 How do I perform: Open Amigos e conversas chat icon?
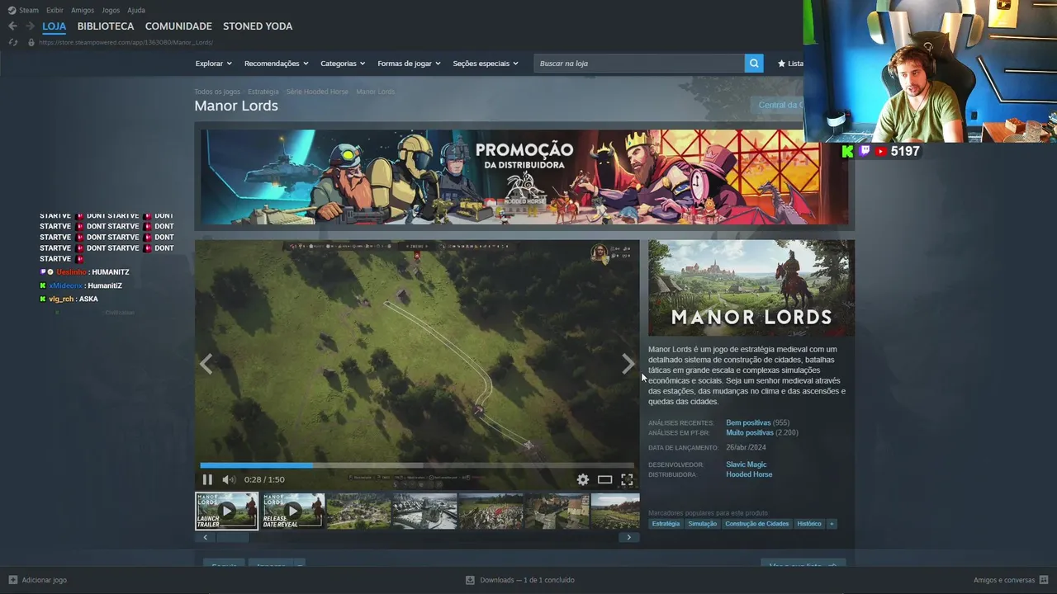point(1044,580)
